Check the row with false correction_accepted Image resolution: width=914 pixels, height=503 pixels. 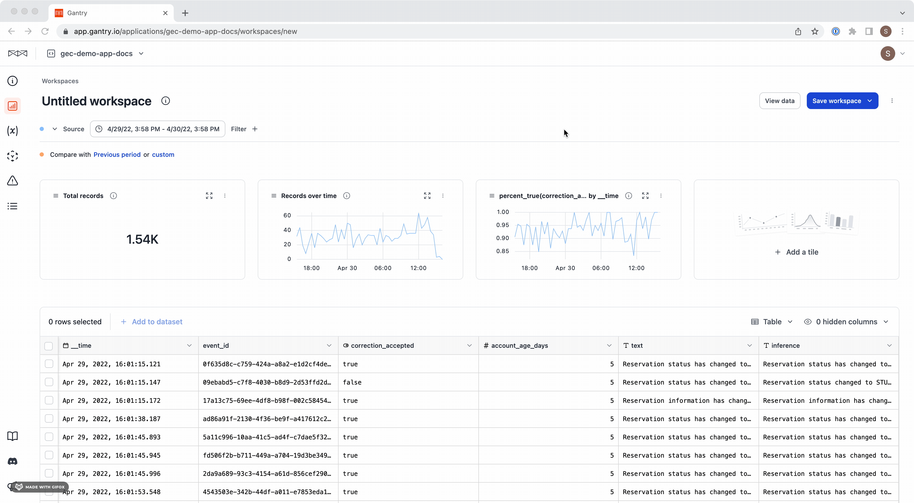[x=49, y=382]
